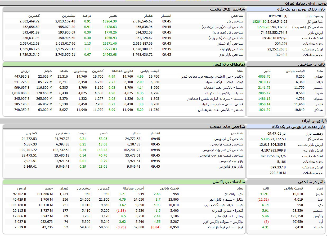The height and width of the screenshot is (236, 327).
Task: Select trade volume '3.240 B'
Action: (x=281, y=55)
